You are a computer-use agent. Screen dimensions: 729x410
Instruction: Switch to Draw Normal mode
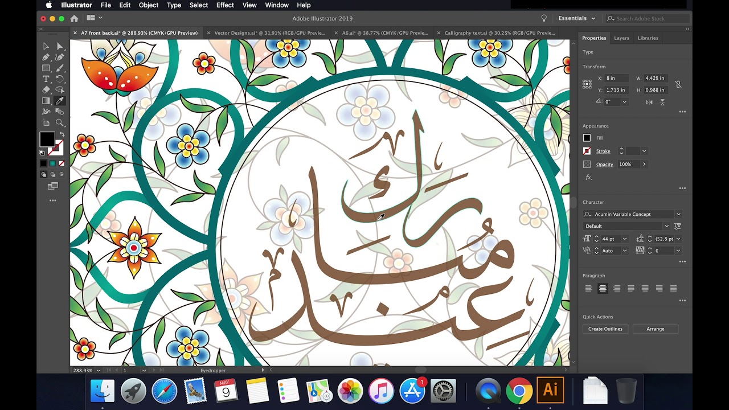point(44,174)
